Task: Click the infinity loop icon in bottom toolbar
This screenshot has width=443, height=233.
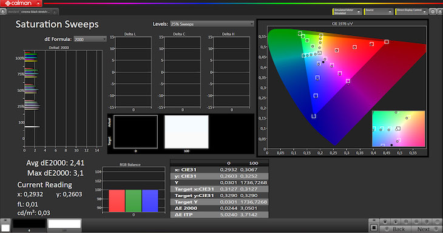Action: (x=416, y=221)
